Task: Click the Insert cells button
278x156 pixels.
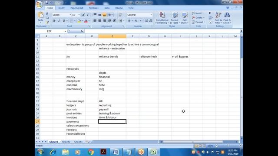Action: [x=198, y=13]
